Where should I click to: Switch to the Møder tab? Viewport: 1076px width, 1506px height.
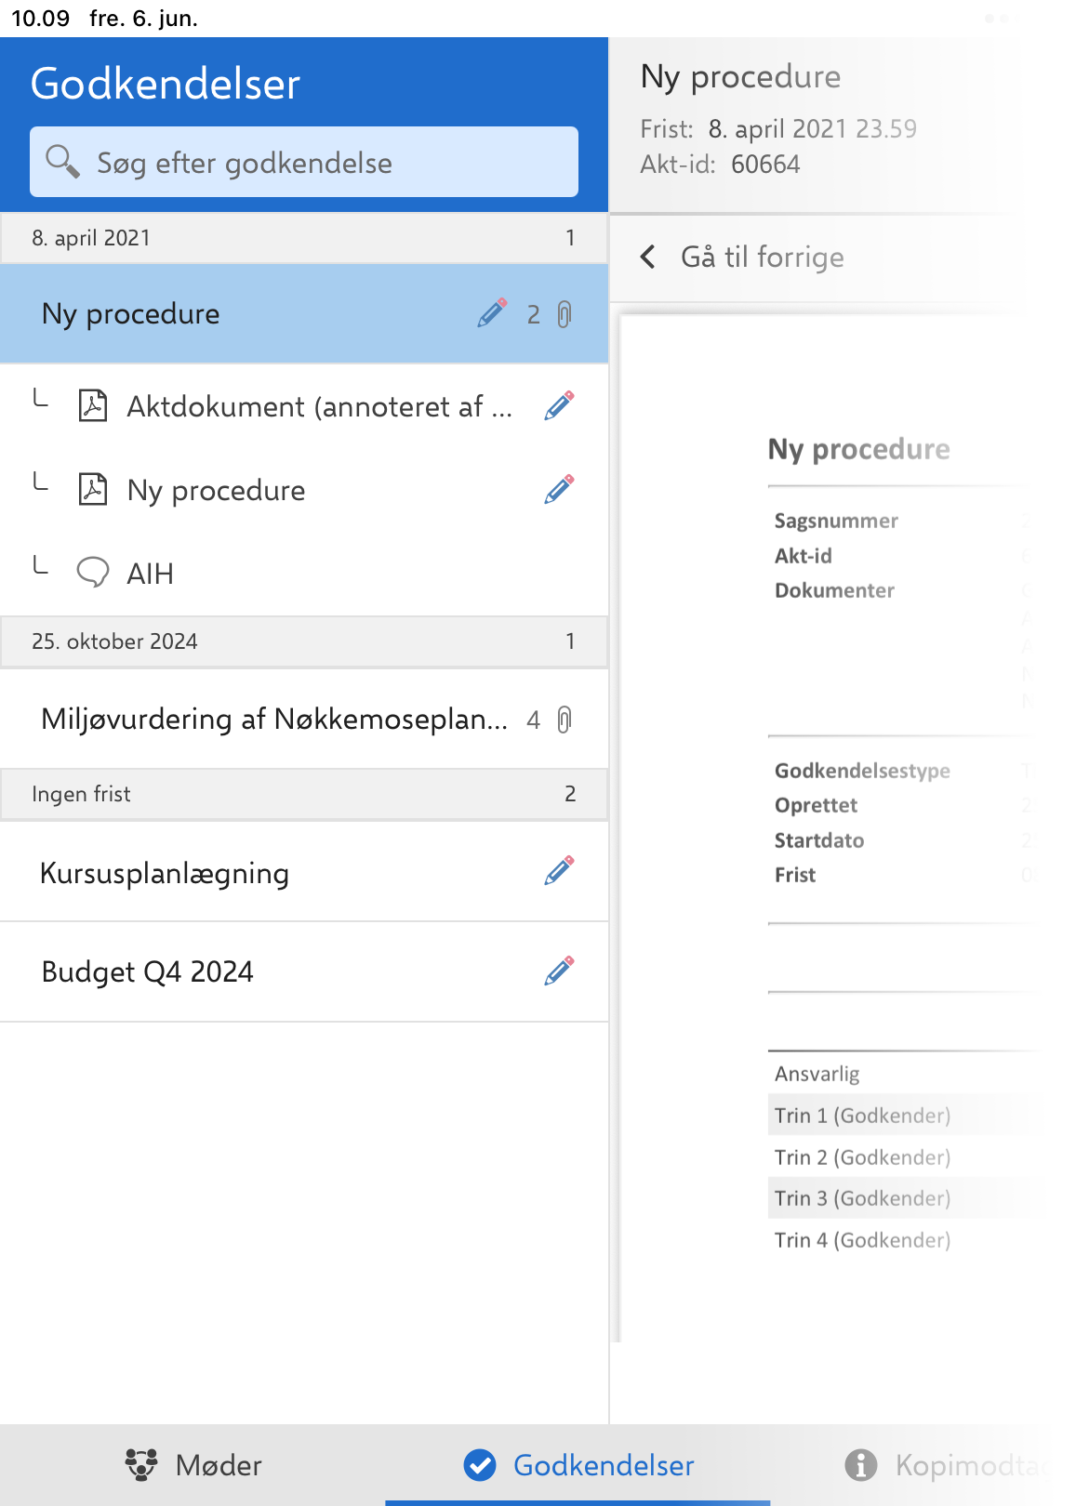193,1465
